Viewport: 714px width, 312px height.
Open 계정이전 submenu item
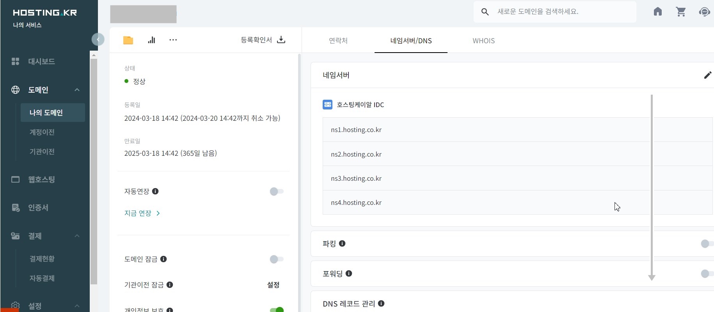click(x=42, y=132)
